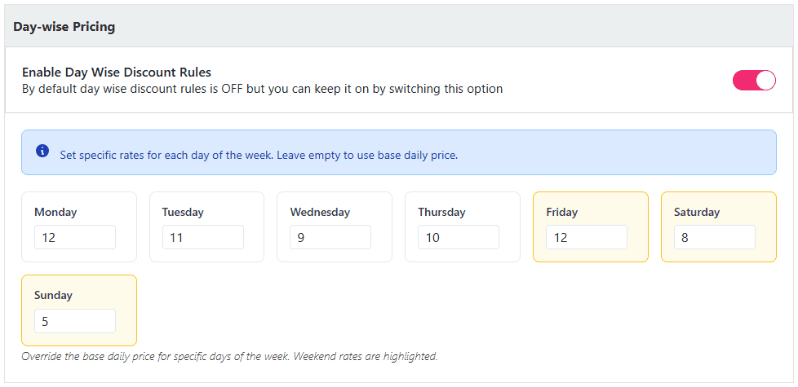Screen dimensions: 798x387
Task: Click the highlighted Saturday card label
Action: [697, 213]
